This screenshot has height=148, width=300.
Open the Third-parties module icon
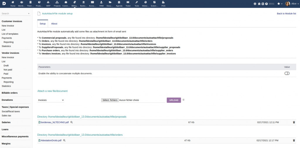(30, 2)
